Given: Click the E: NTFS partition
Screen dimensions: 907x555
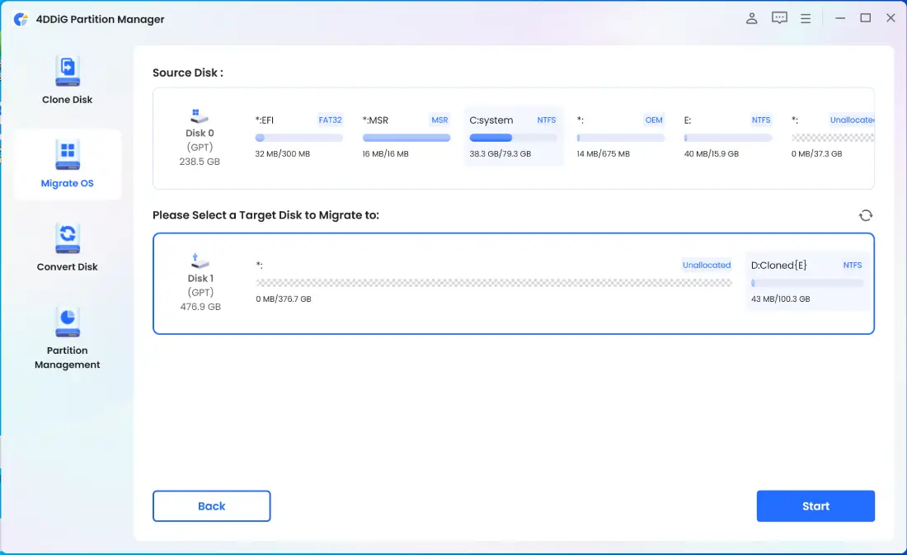Looking at the screenshot, I should [727, 137].
